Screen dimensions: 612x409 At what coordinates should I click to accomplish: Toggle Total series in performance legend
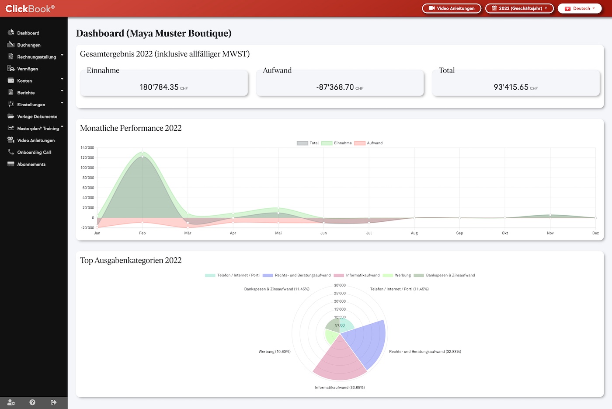coord(308,143)
